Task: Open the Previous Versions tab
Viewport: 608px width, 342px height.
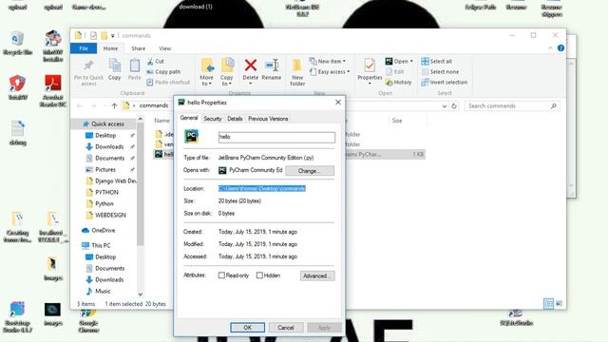Action: 268,119
